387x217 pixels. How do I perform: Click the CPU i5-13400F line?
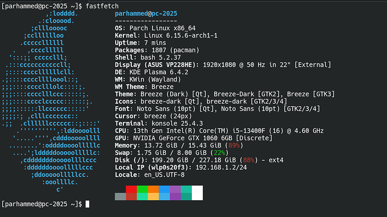219,131
